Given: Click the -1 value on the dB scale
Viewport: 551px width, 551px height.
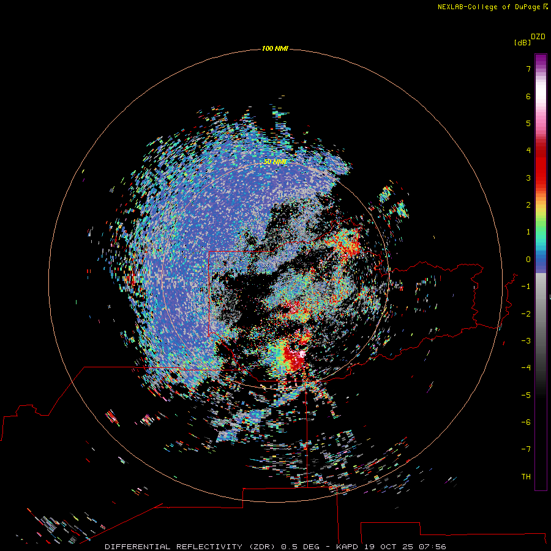Looking at the screenshot, I should coord(526,287).
